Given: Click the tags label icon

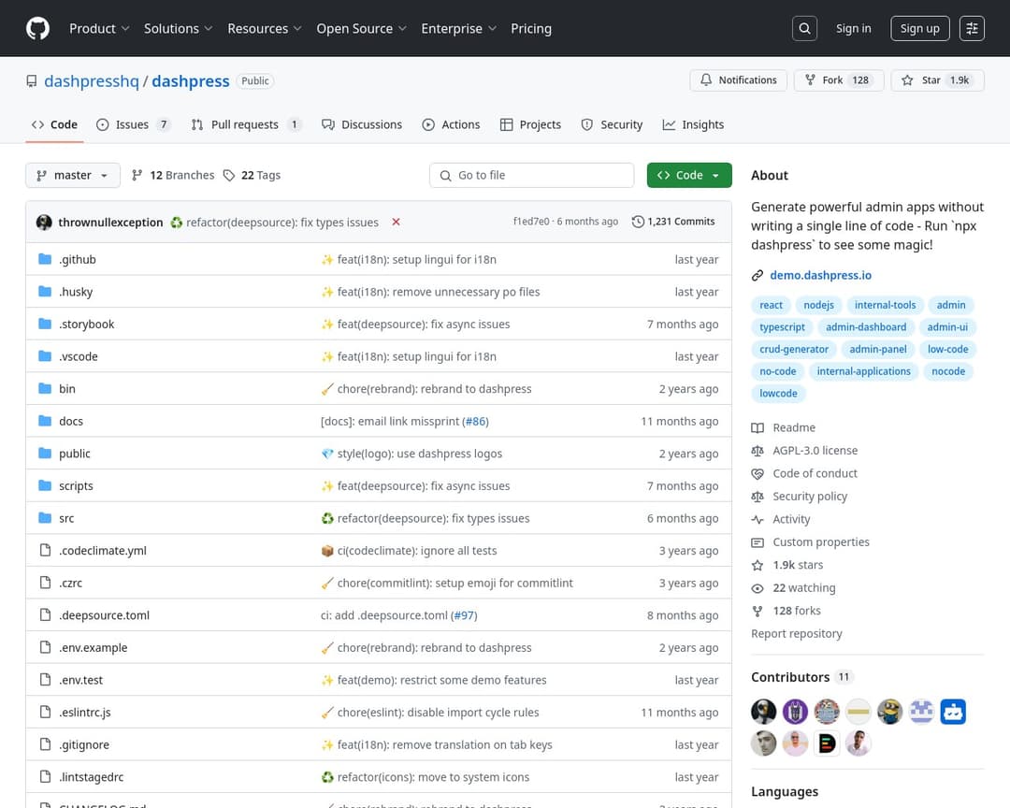Looking at the screenshot, I should click(229, 175).
